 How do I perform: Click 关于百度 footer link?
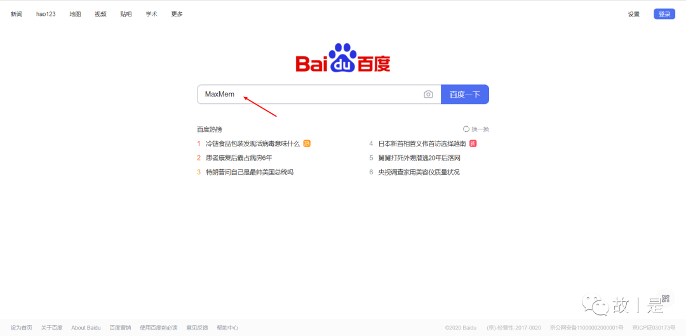click(51, 328)
